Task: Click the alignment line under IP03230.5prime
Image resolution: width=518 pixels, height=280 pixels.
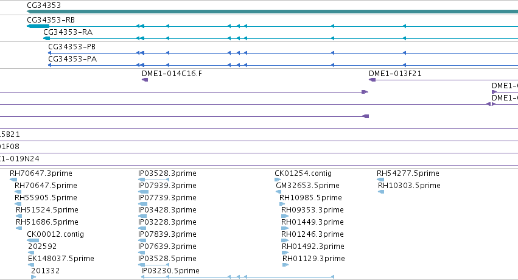Action: 237,277
